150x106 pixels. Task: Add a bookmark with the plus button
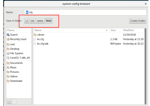[9, 102]
